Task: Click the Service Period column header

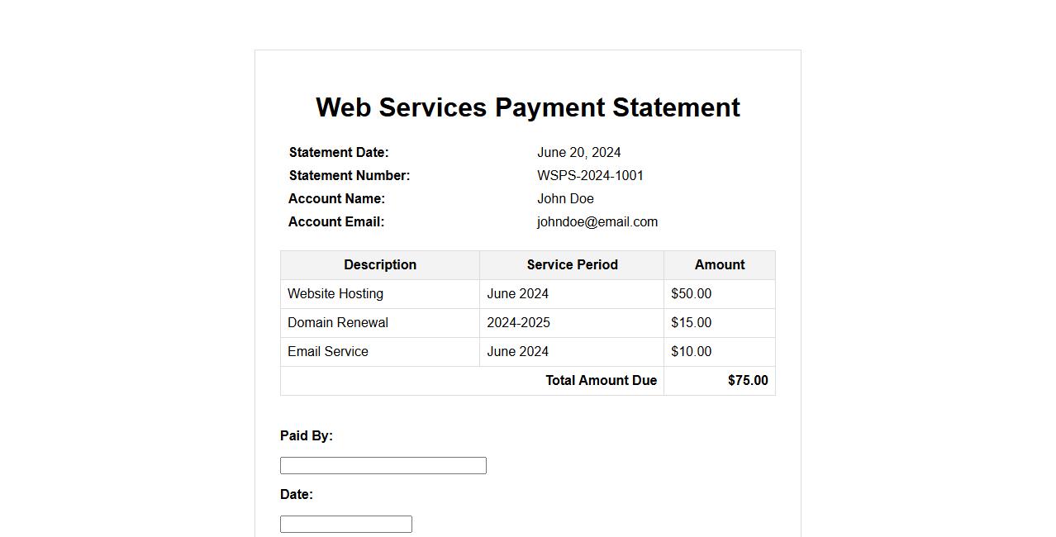Action: pos(572,264)
